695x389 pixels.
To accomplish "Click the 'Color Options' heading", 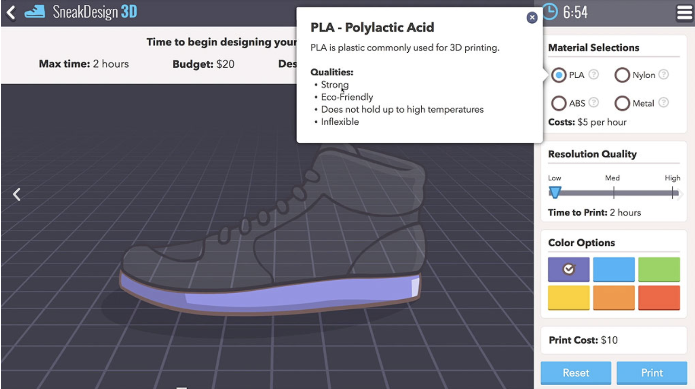I will pyautogui.click(x=581, y=243).
